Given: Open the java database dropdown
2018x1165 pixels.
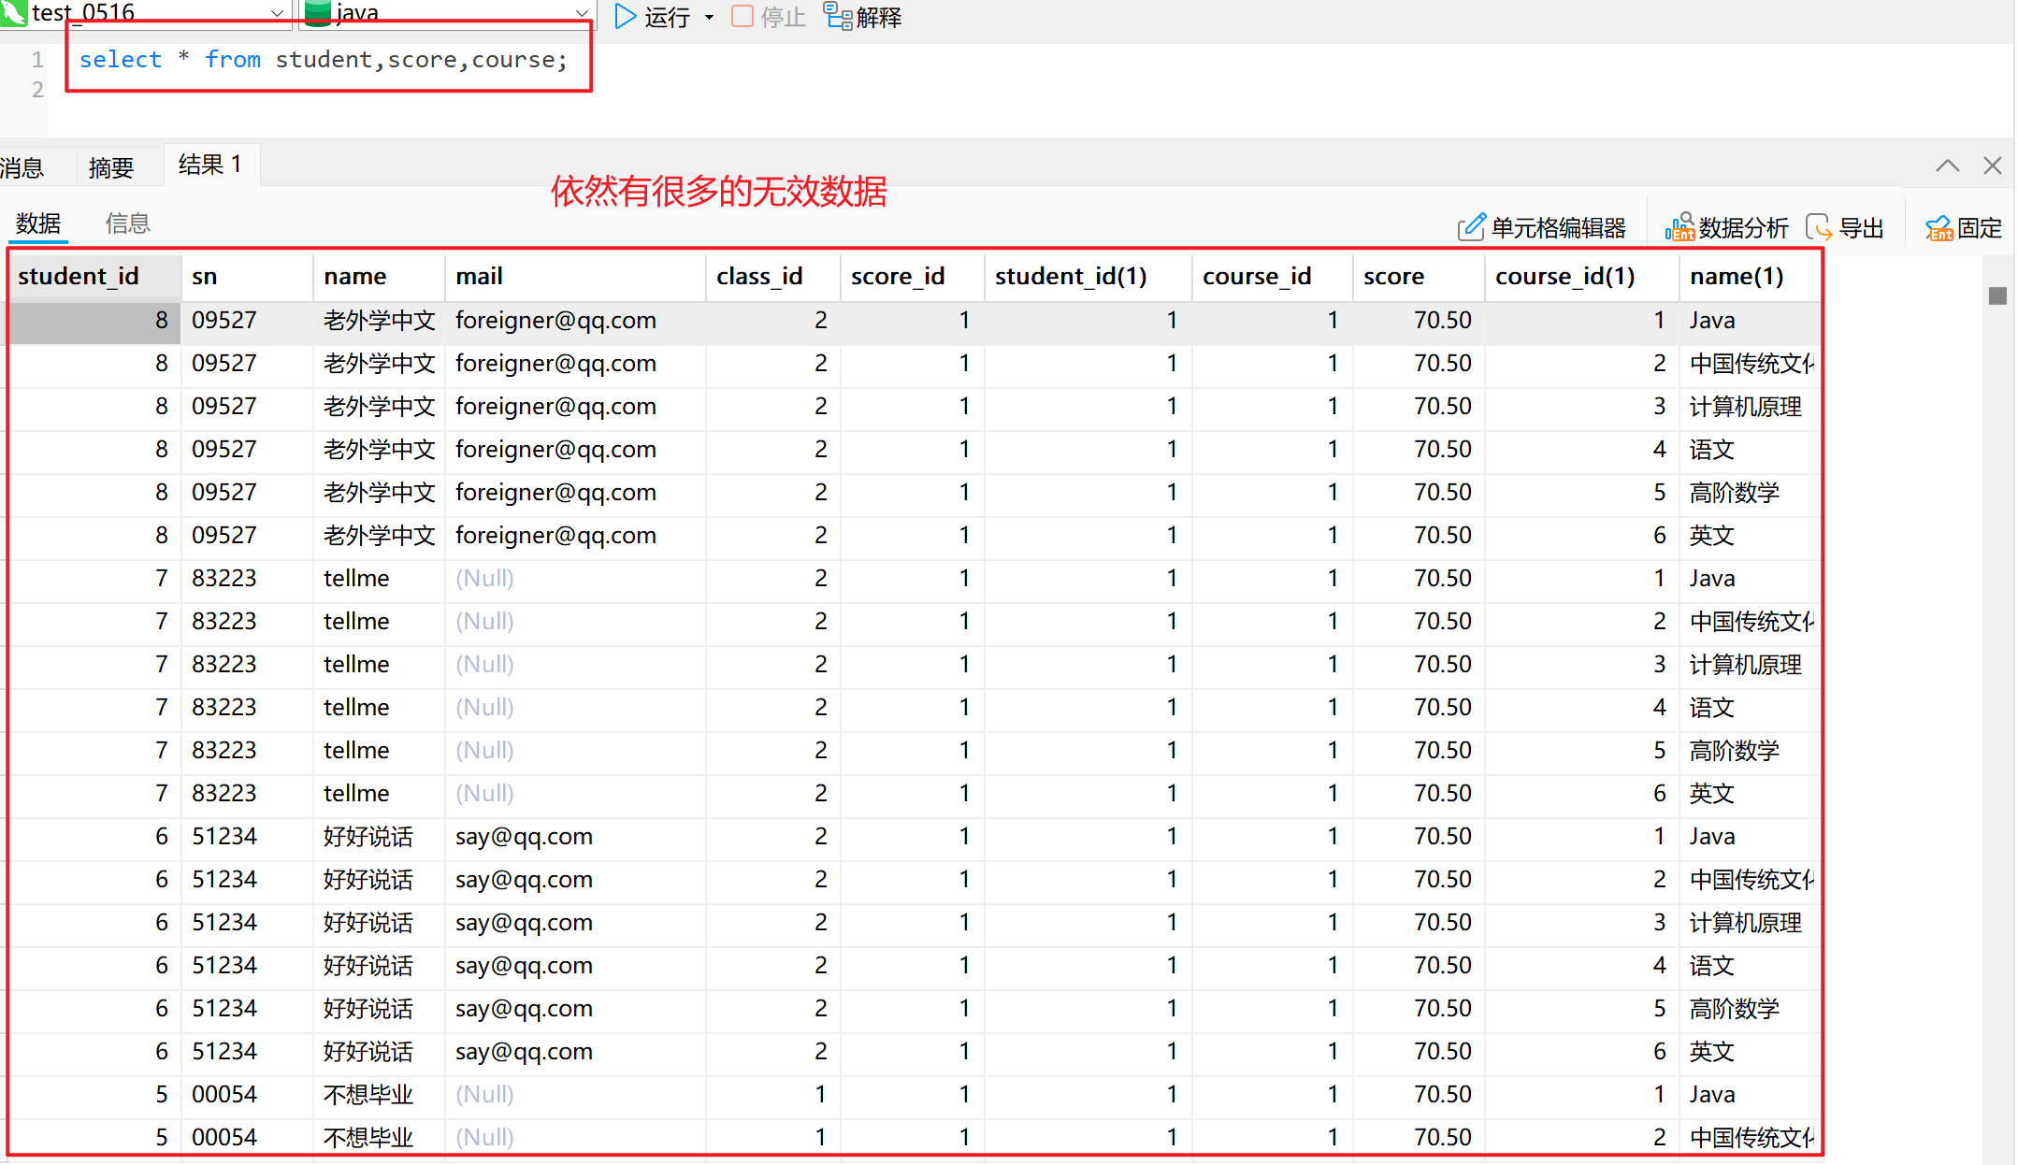Looking at the screenshot, I should click(x=582, y=13).
